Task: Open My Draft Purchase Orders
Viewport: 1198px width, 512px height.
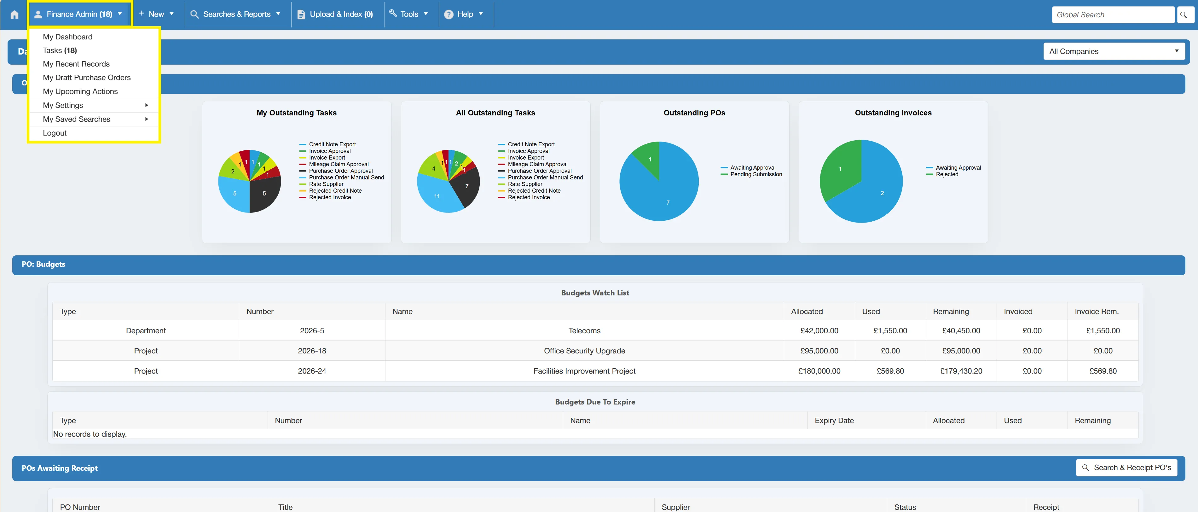Action: [86, 78]
